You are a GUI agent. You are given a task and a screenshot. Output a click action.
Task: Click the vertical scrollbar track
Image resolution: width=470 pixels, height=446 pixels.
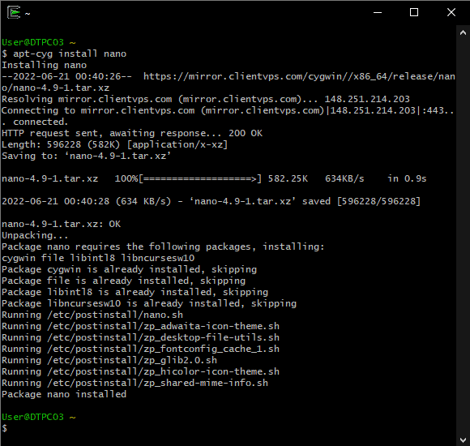coord(463,236)
